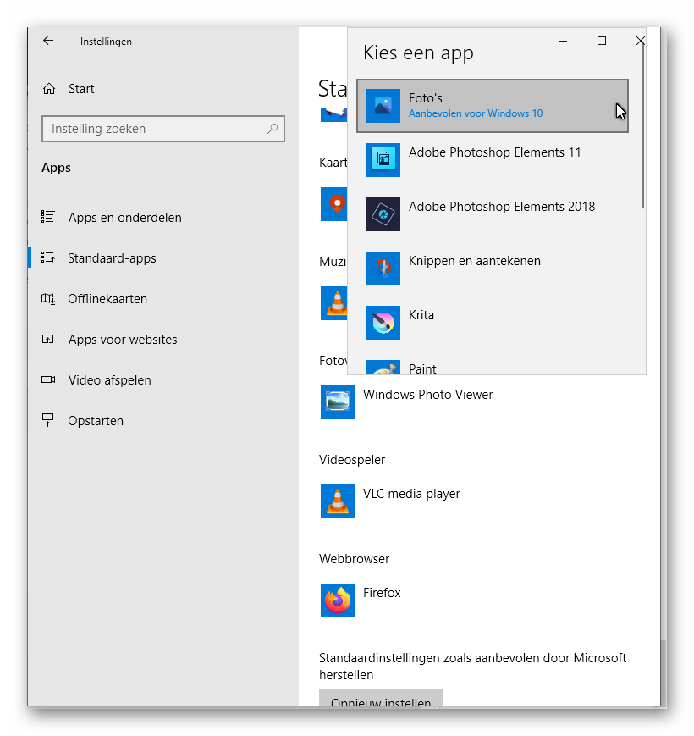Go to Opstarten settings
This screenshot has height=736, width=694.
point(96,421)
